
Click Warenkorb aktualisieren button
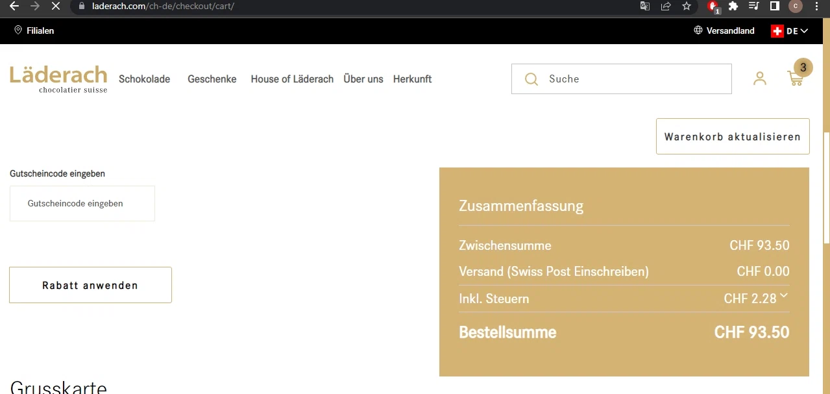(x=733, y=136)
